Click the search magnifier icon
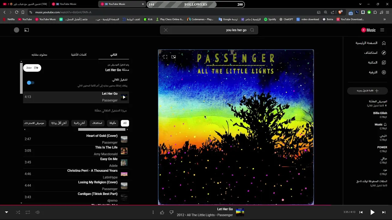The image size is (392, 220). tap(252, 30)
